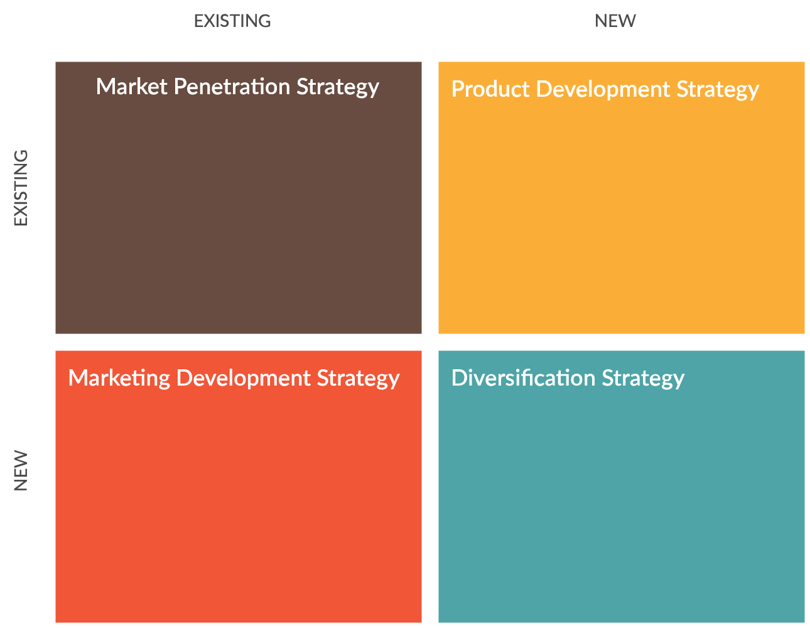Click the word Development in orange box
This screenshot has width=810, height=628.
point(603,89)
